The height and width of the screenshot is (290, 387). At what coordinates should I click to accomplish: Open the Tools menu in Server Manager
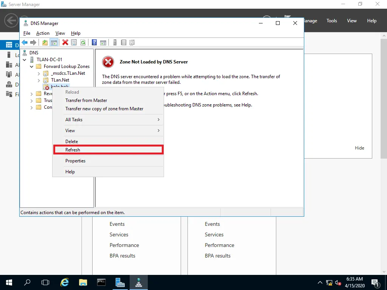332,21
